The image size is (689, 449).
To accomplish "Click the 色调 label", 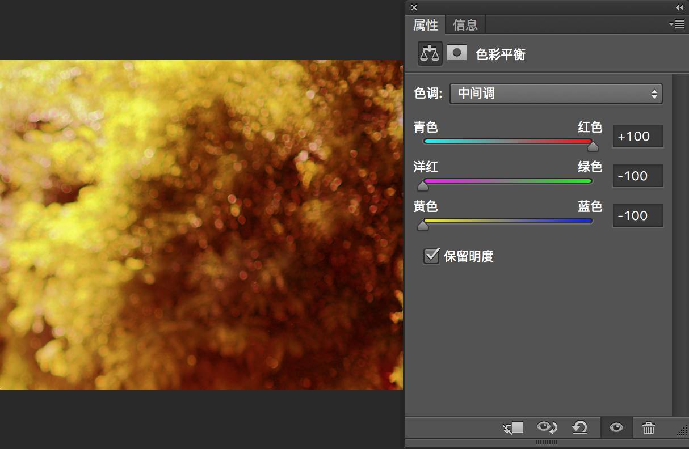I will coord(428,94).
